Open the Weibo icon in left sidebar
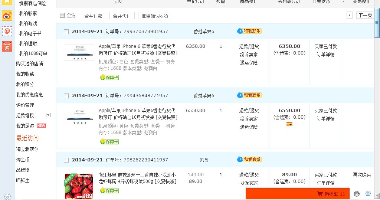Screen dimensions: 380x200 point(7,16)
